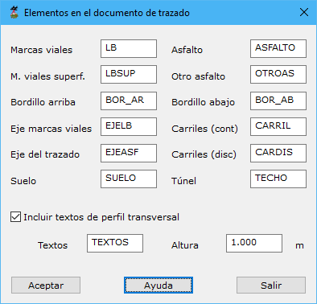Viewport: 317px width, 304px height.
Task: Click the Carriles (cont) label
Action: pyautogui.click(x=204, y=129)
